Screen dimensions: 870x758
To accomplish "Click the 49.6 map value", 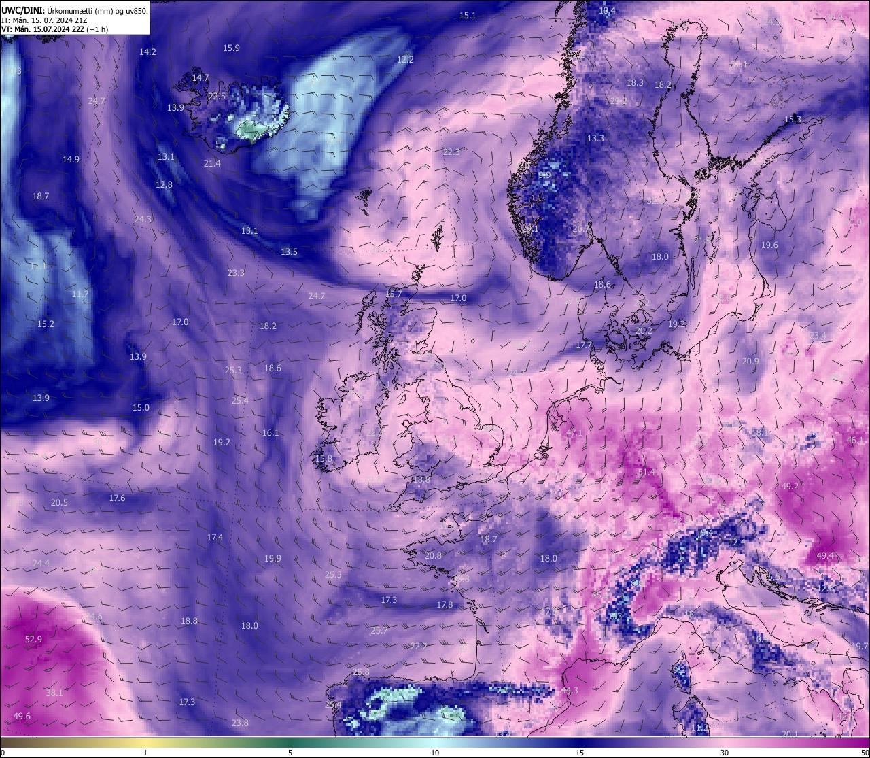I will [x=22, y=716].
